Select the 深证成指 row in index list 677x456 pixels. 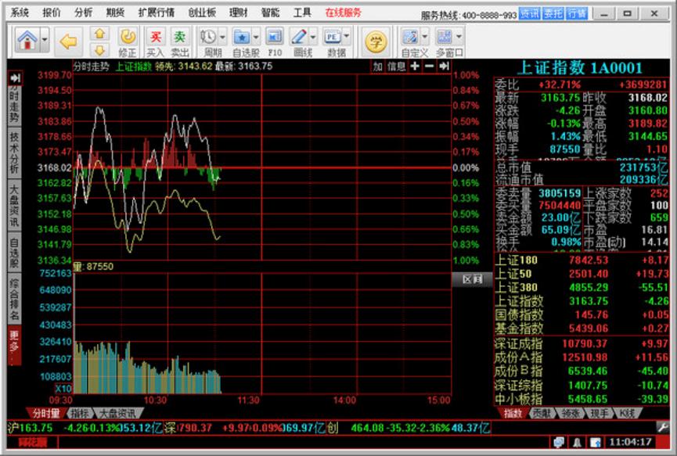[518, 343]
